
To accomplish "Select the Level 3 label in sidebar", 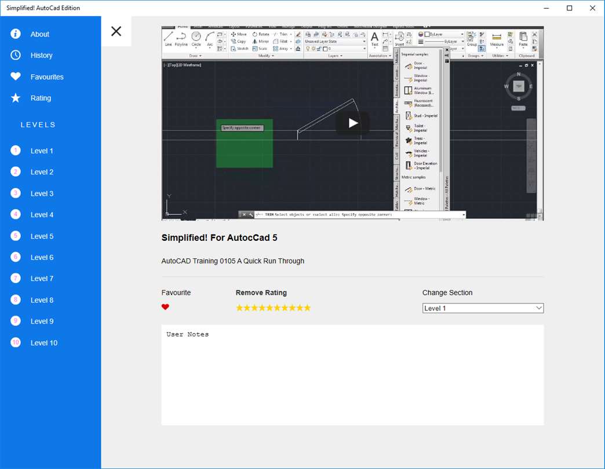I will point(42,193).
